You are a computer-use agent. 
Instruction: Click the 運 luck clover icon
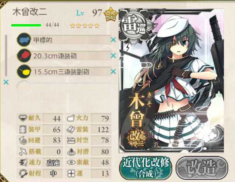[x=71, y=174]
